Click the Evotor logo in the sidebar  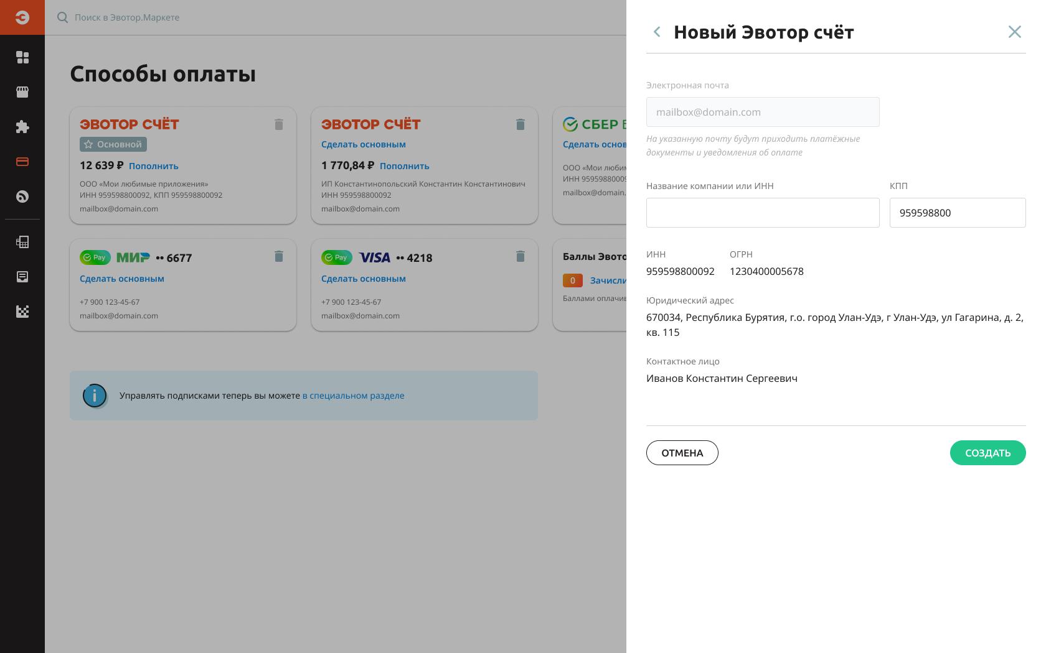pos(22,17)
